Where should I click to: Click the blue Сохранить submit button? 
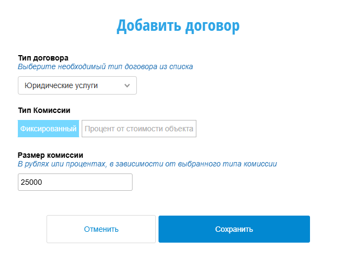234,229
